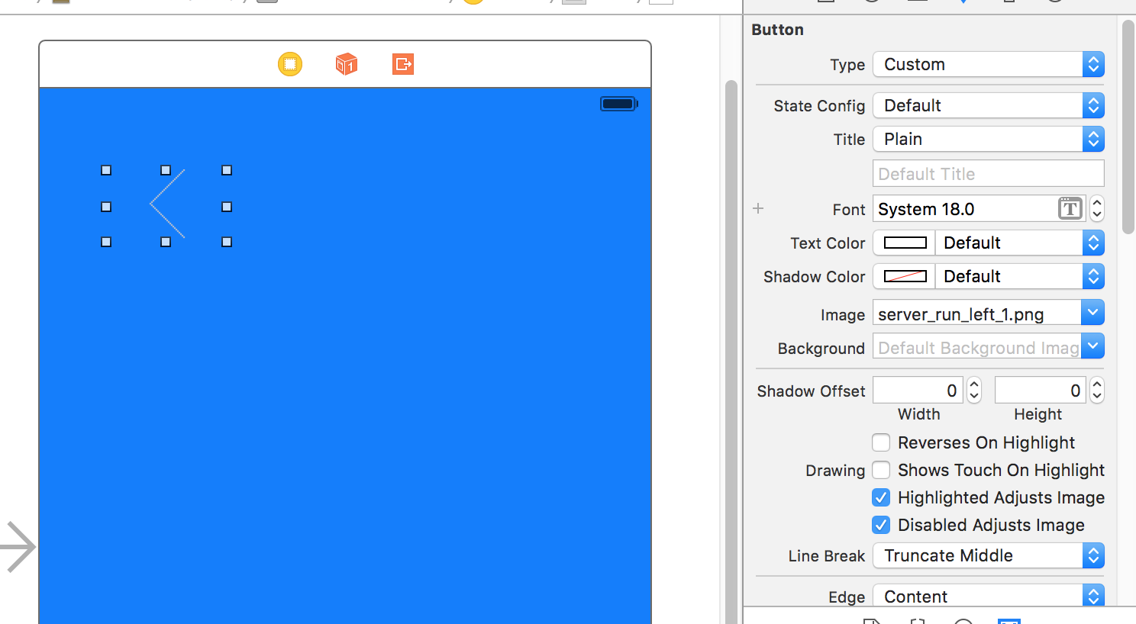Open the Line Break dropdown showing Truncate Middle
The image size is (1136, 624).
989,555
